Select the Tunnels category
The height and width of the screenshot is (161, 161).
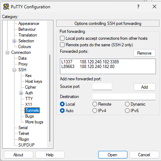coord(32,110)
